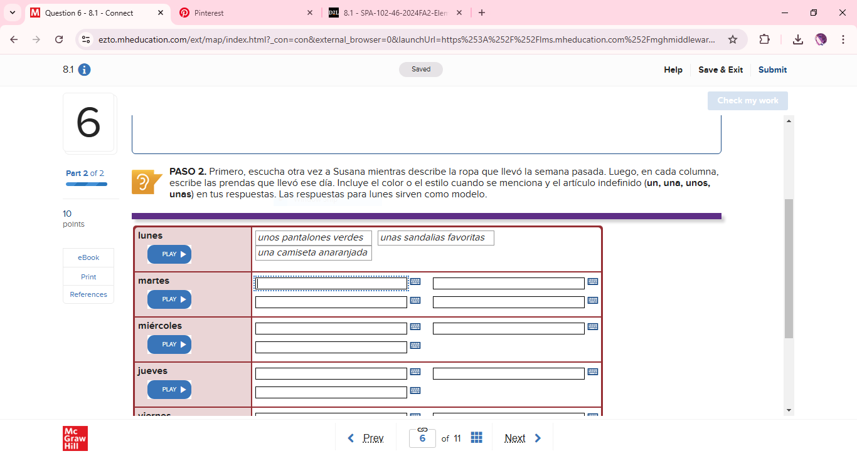Click the question number box showing 6
Screen dimensions: 857x456
(422, 438)
